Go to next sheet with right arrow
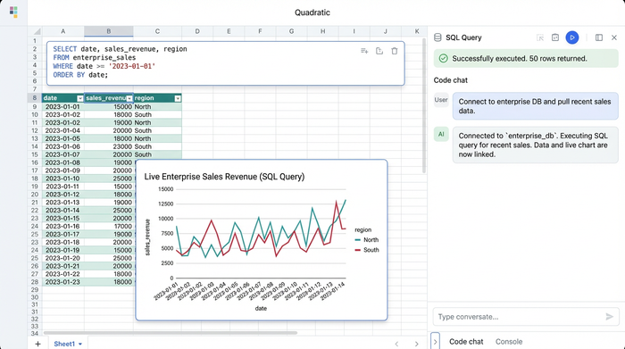625x349 pixels. 417,344
